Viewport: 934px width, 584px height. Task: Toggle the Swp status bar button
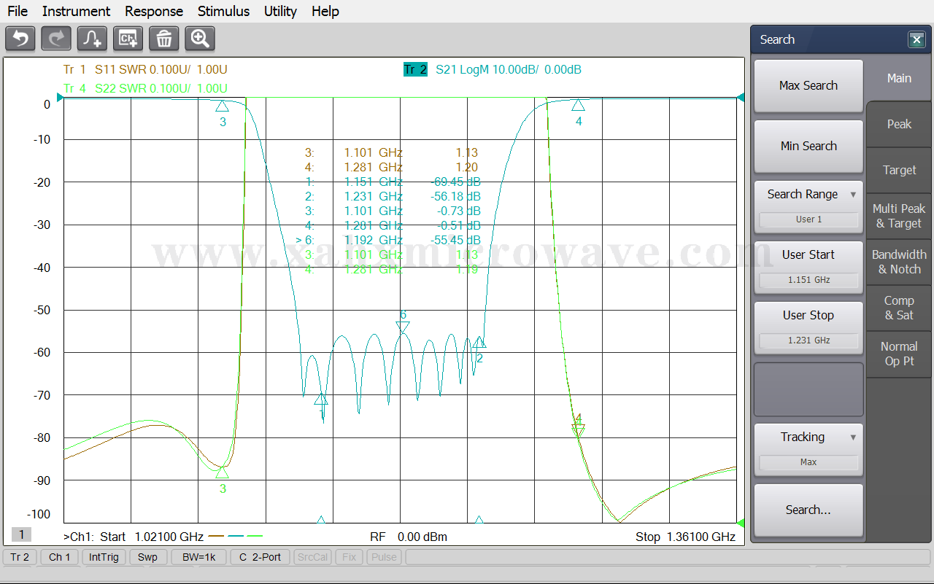147,557
